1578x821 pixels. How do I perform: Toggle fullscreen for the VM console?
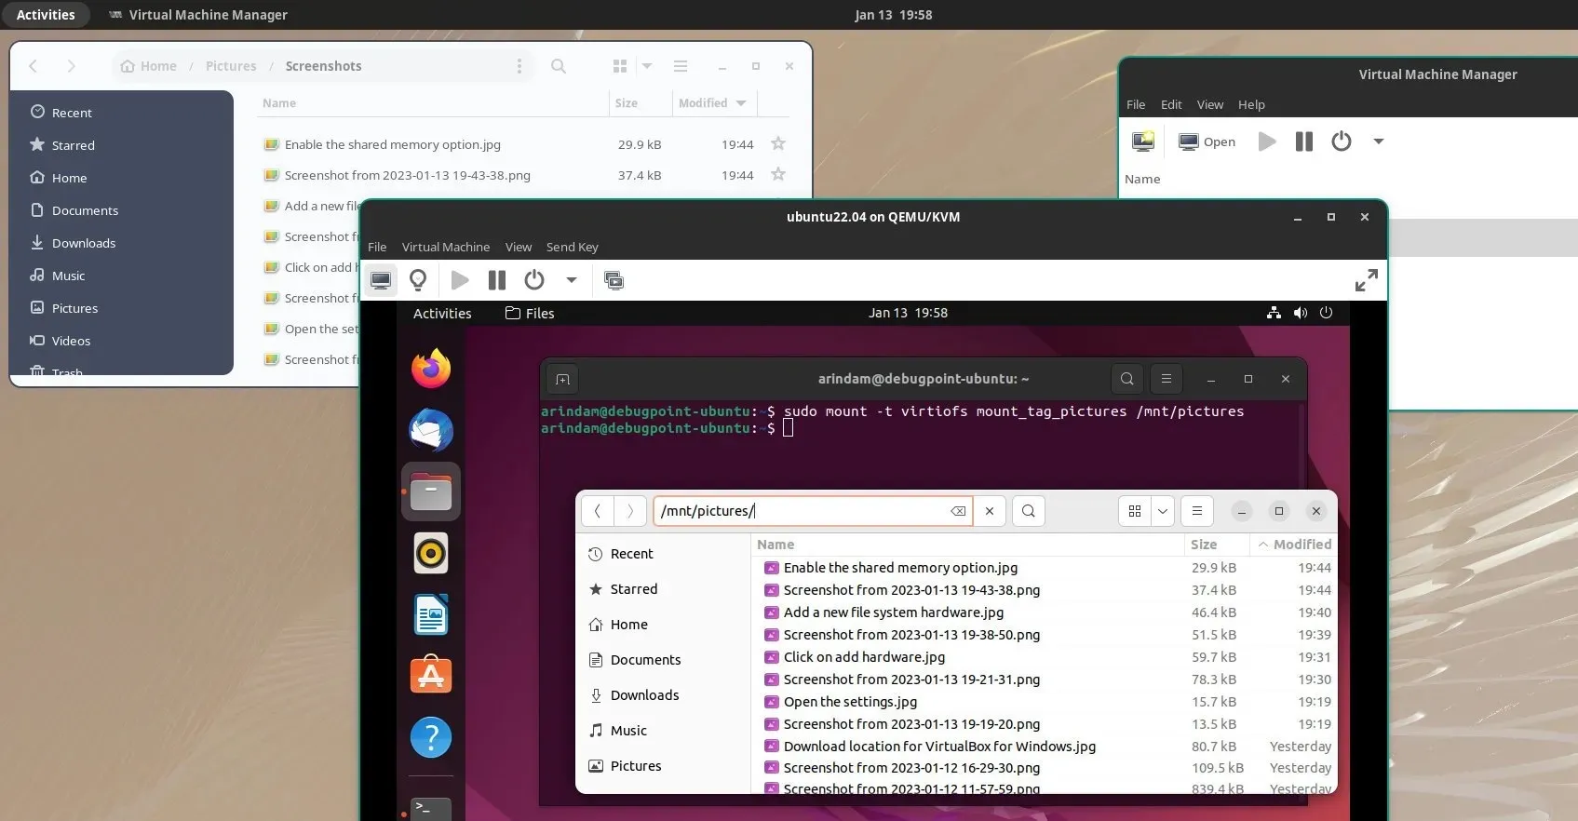(1366, 280)
